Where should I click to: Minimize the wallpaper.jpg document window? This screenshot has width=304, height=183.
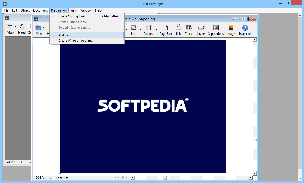point(235,19)
